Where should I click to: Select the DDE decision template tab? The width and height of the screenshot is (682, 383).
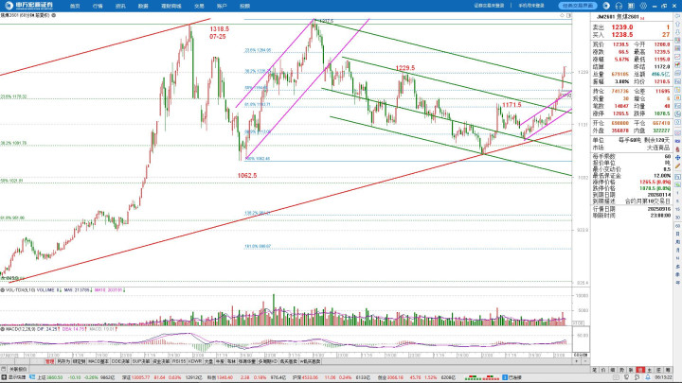[x=120, y=361]
